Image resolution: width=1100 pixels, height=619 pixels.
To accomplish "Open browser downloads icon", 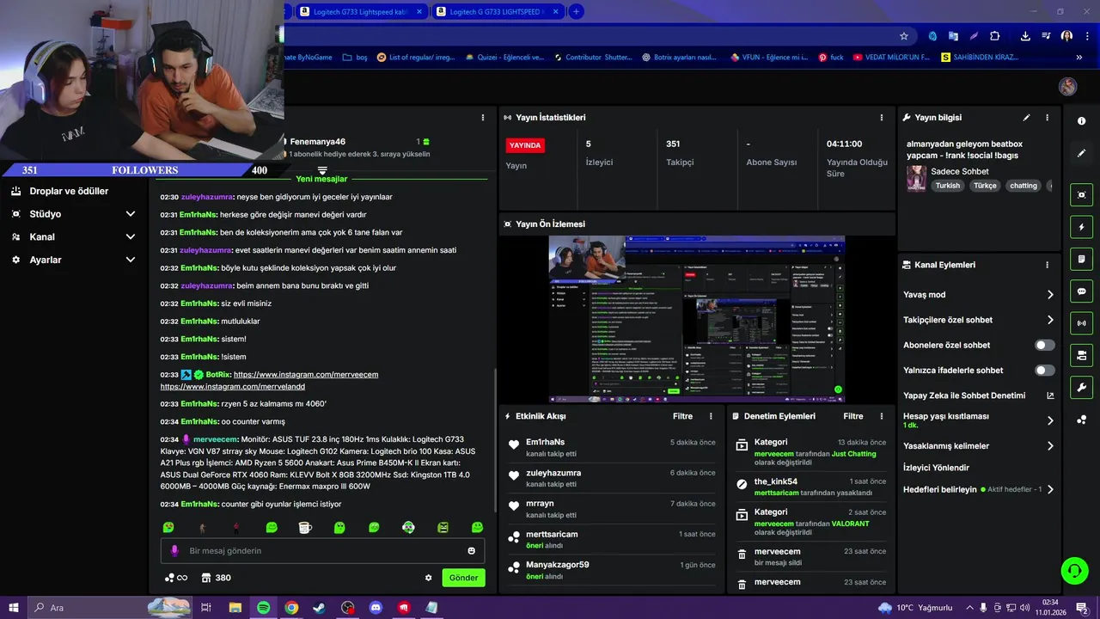I will click(x=1025, y=36).
